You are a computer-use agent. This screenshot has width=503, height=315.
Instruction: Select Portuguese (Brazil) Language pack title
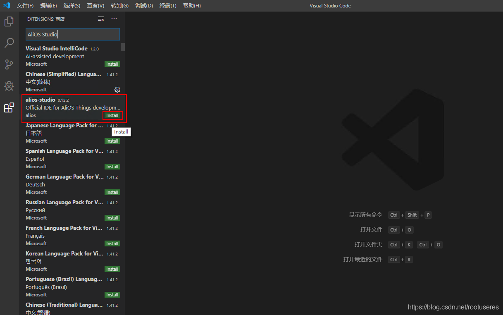click(64, 279)
